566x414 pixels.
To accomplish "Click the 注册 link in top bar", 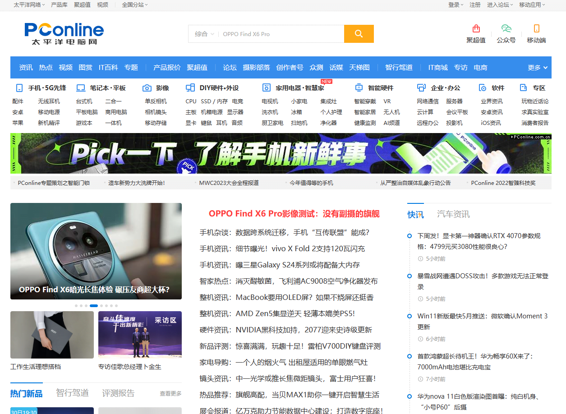I will [475, 5].
